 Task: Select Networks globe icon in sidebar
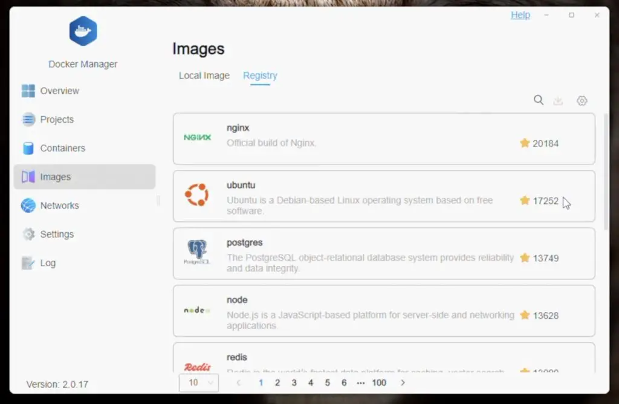click(28, 206)
